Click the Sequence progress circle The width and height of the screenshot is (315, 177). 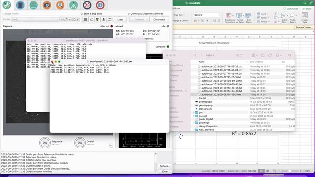45,143
